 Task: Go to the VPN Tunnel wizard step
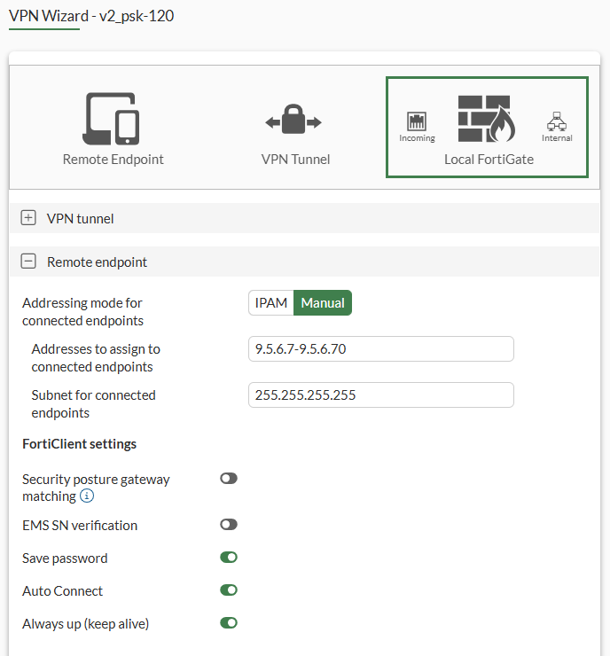click(295, 160)
